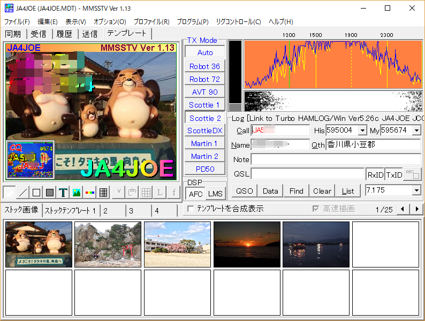The width and height of the screenshot is (425, 321).
Task: Select Scottie 1 TX mode
Action: coord(205,105)
